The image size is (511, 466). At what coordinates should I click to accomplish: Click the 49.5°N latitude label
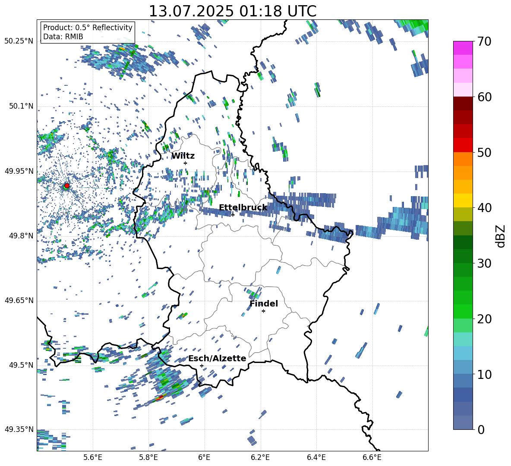point(21,365)
